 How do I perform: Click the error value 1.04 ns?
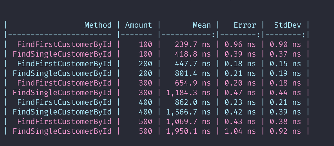(x=240, y=131)
